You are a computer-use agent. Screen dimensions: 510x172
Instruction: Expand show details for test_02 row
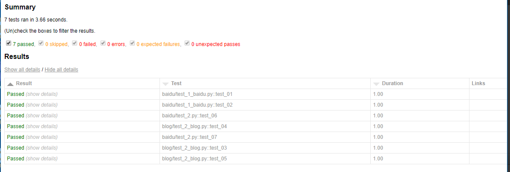(x=41, y=105)
